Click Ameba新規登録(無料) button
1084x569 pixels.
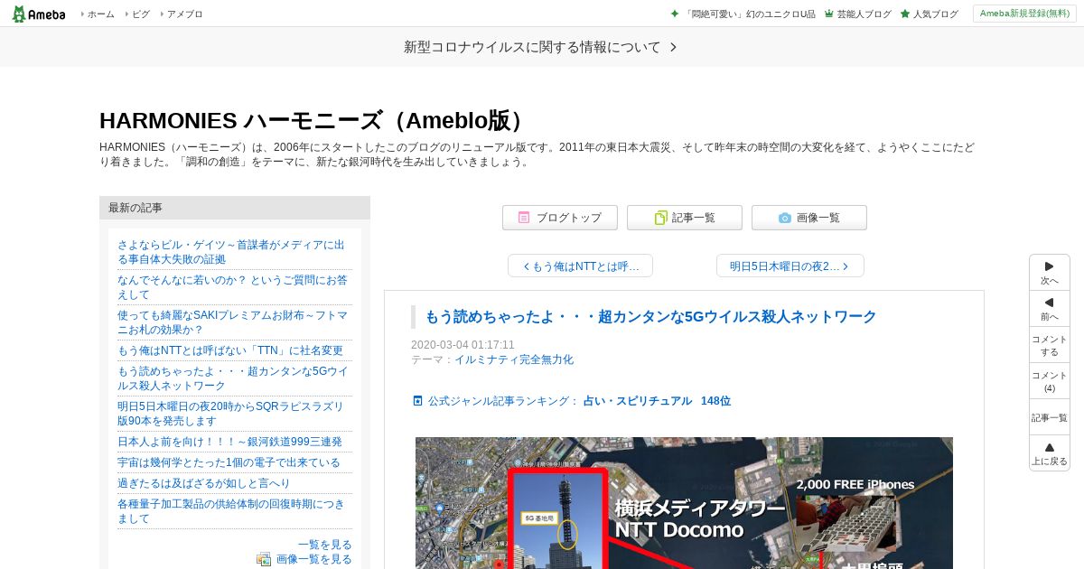(x=1024, y=14)
